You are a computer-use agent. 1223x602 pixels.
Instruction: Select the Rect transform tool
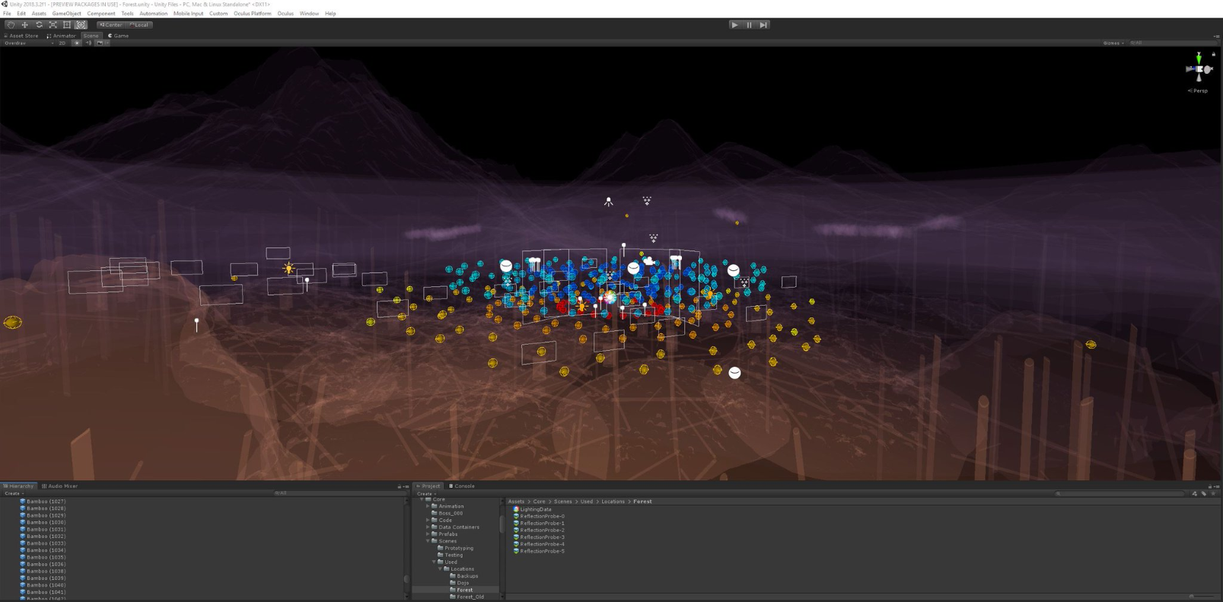tap(67, 25)
